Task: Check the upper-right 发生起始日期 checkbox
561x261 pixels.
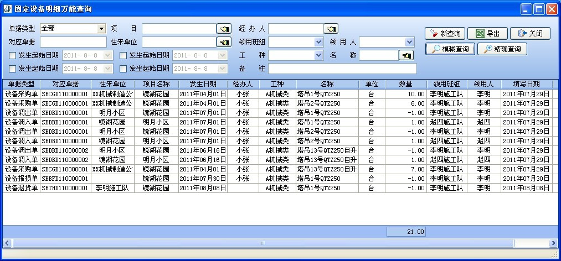Action: (123, 55)
